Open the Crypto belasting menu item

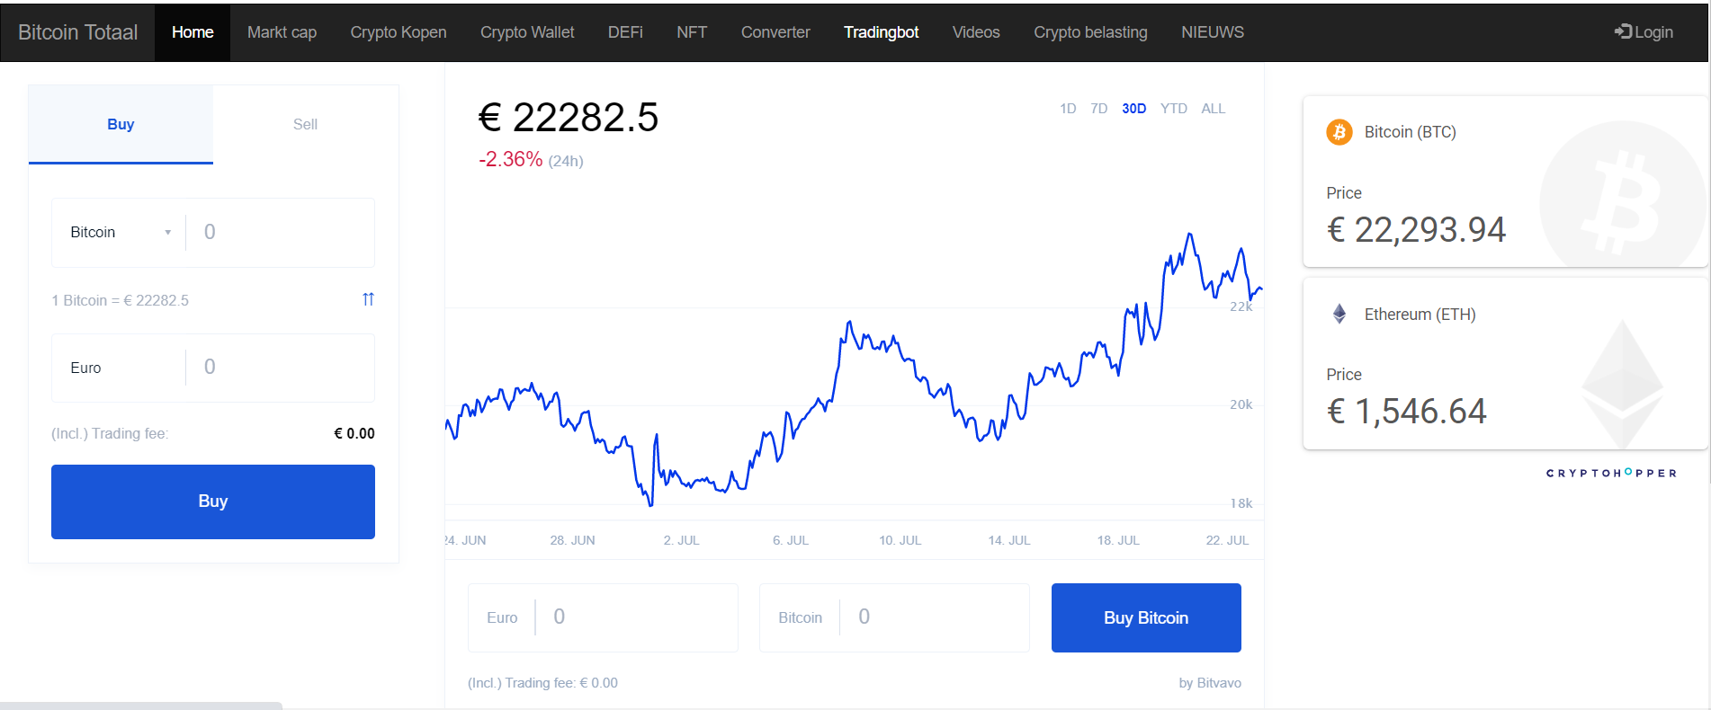1090,32
